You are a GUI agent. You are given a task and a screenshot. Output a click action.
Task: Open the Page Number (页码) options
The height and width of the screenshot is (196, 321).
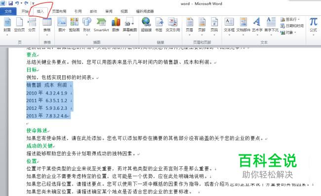coord(214,25)
